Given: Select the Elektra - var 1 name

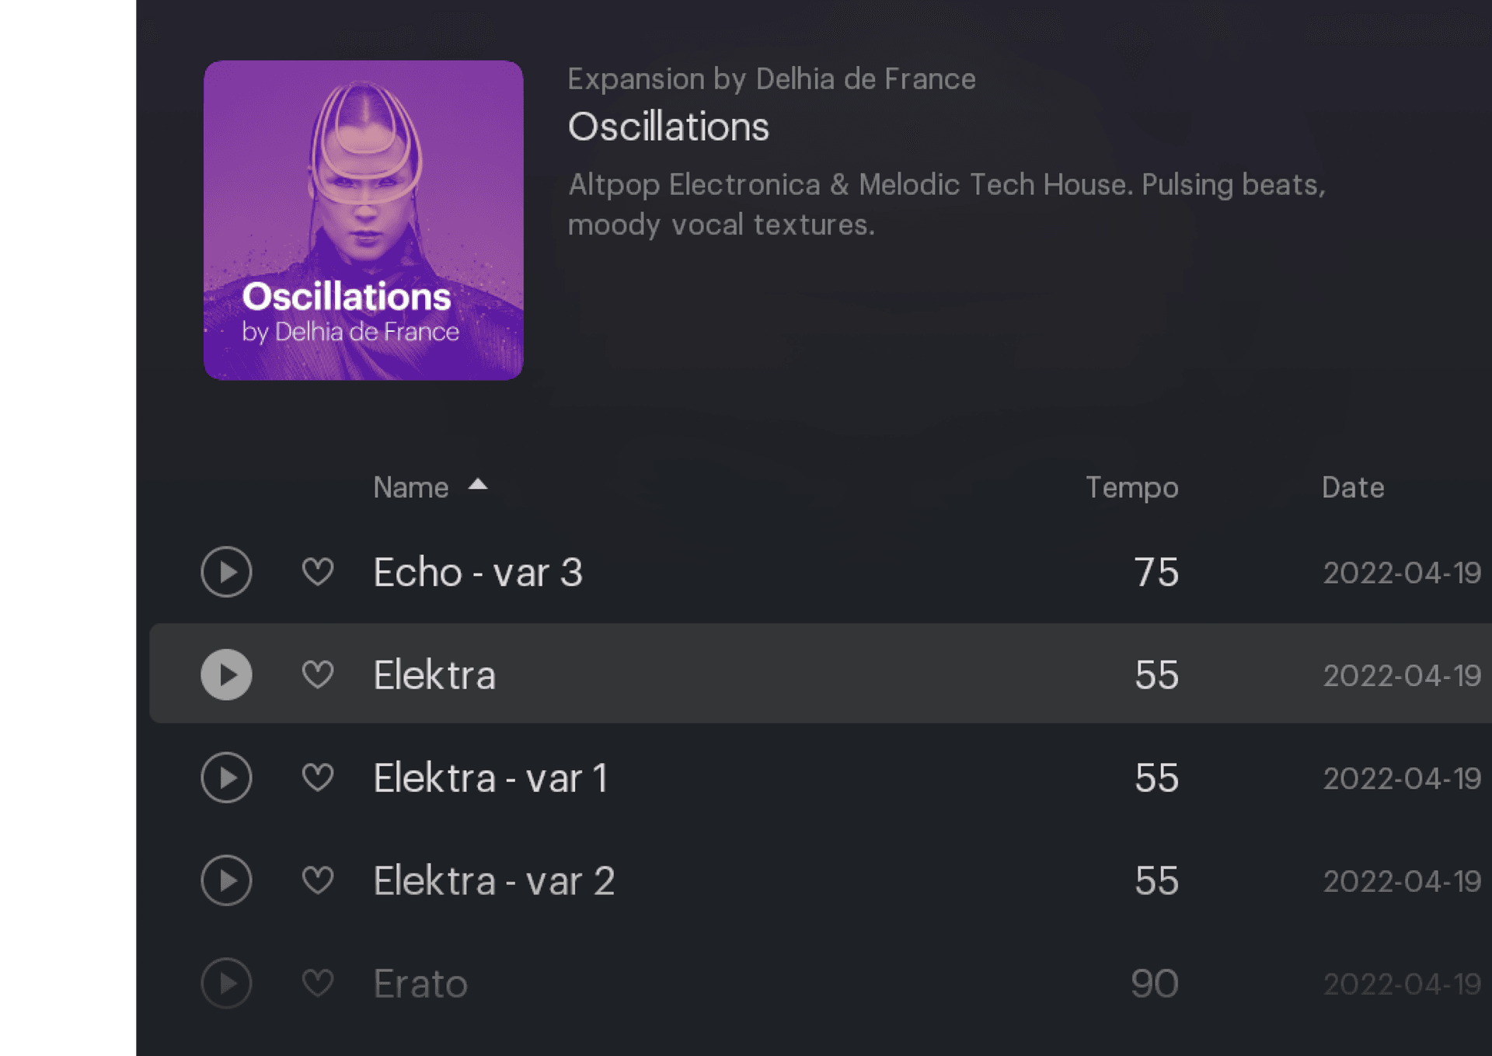Looking at the screenshot, I should point(490,778).
